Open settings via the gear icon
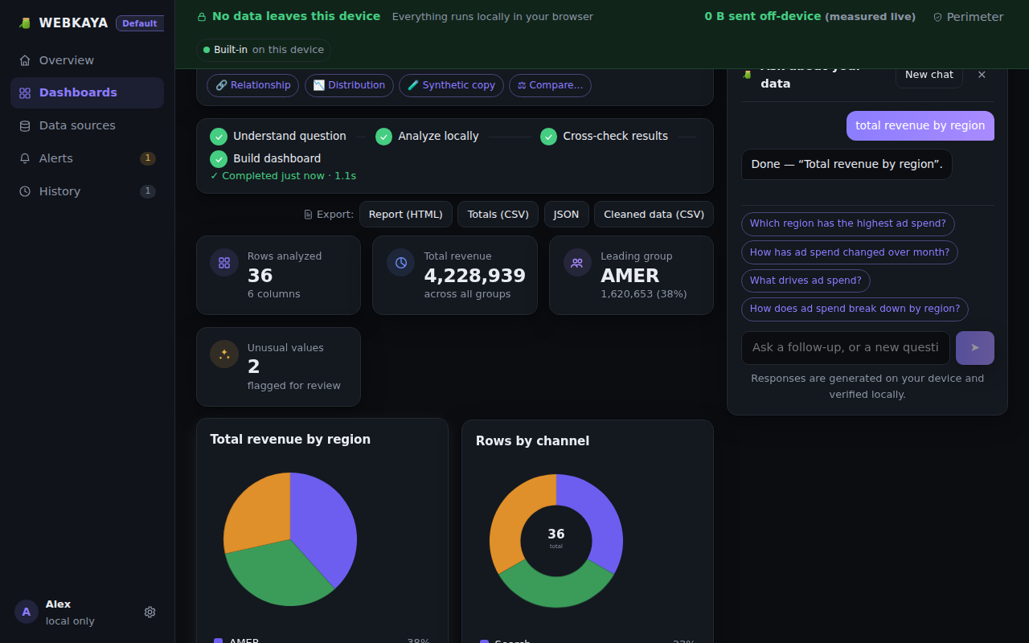Screen dimensions: 1029x643 (x=150, y=612)
